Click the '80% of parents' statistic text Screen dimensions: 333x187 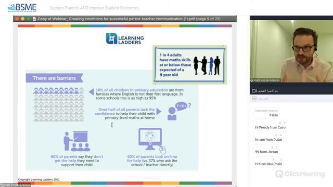[76, 161]
